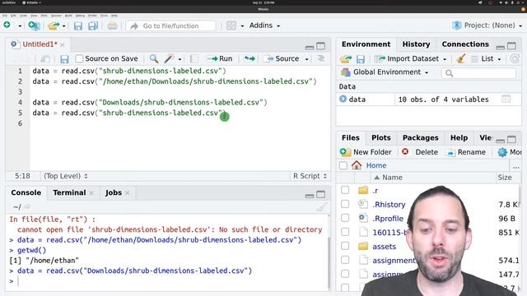Click the Source button
Screen dimensions: 527x296
point(282,58)
